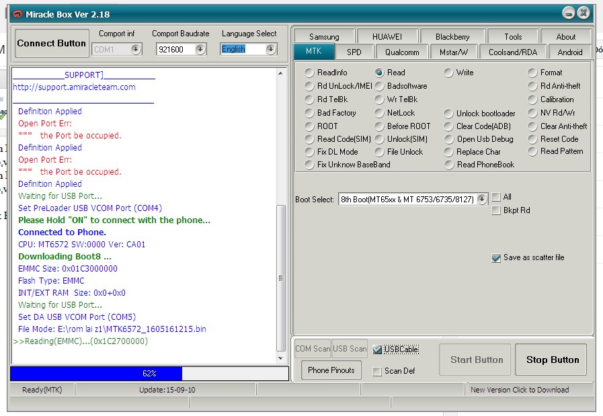Click the Connect Button
Screen dimensions: 603x416
[52, 44]
